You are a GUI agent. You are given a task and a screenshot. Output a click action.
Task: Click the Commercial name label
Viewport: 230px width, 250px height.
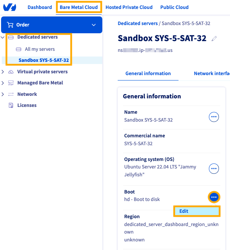145,136
